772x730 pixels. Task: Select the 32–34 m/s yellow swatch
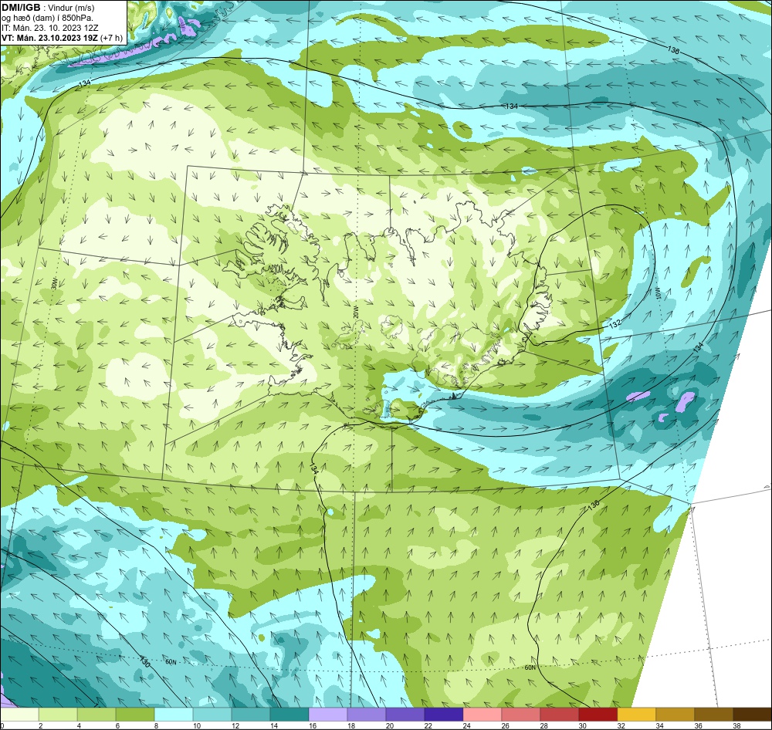pyautogui.click(x=637, y=715)
